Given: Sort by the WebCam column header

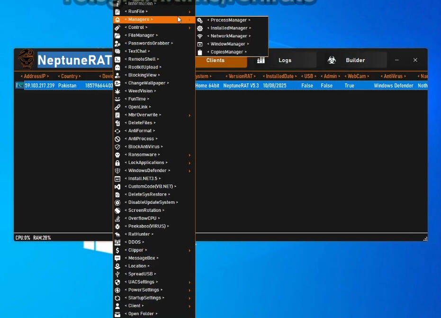Looking at the screenshot, I should [x=357, y=76].
